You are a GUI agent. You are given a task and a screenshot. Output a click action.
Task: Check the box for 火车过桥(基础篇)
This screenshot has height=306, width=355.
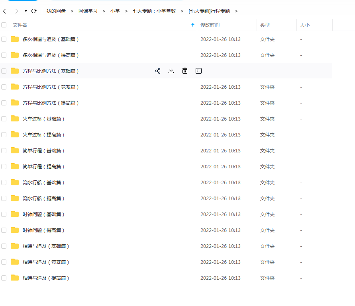(x=4, y=119)
